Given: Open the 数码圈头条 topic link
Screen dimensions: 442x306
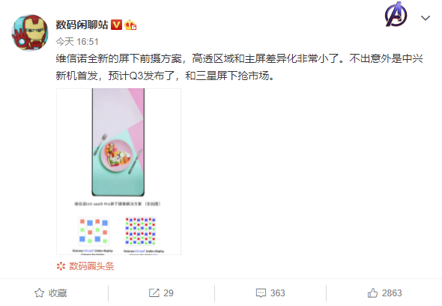Looking at the screenshot, I should (91, 266).
